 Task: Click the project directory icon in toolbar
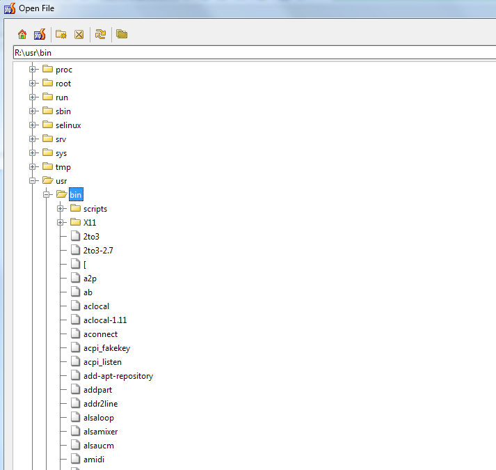40,34
